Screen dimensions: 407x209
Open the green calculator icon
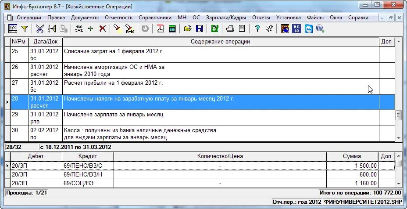[x=172, y=29]
